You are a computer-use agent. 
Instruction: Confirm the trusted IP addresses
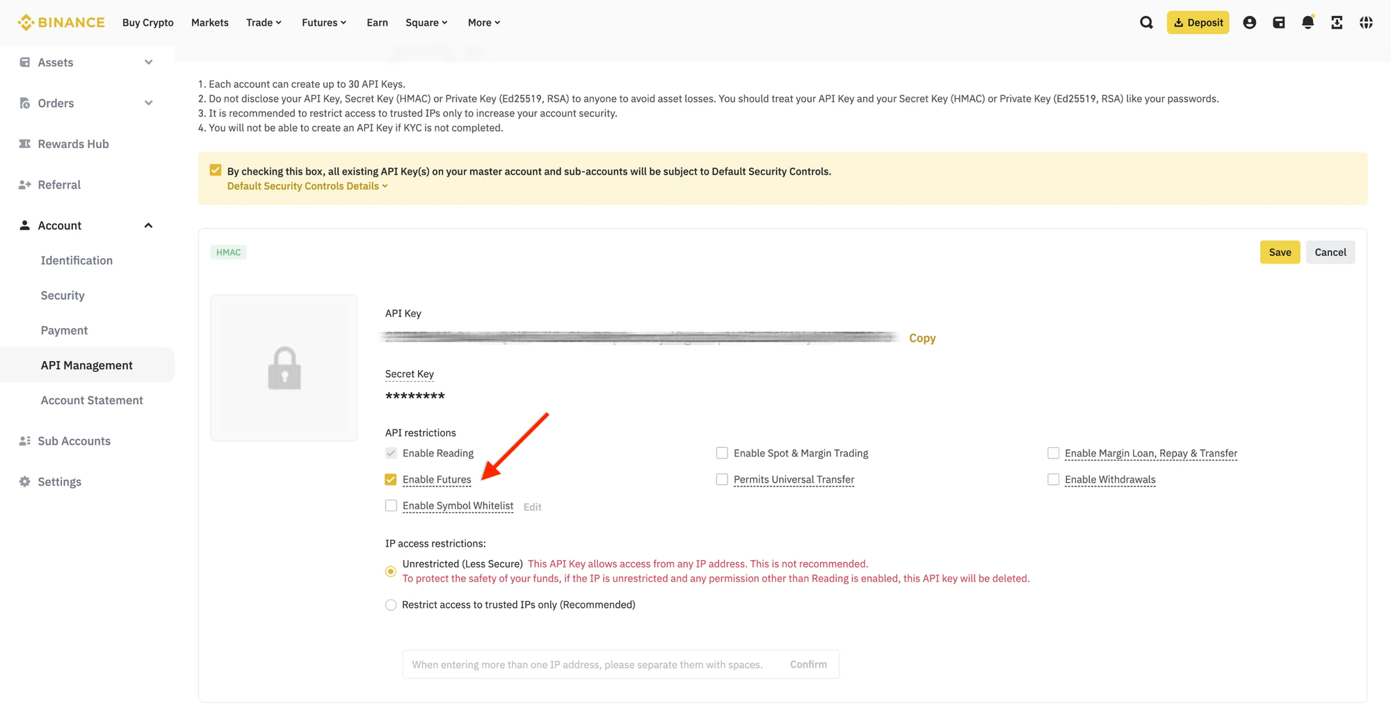(808, 664)
